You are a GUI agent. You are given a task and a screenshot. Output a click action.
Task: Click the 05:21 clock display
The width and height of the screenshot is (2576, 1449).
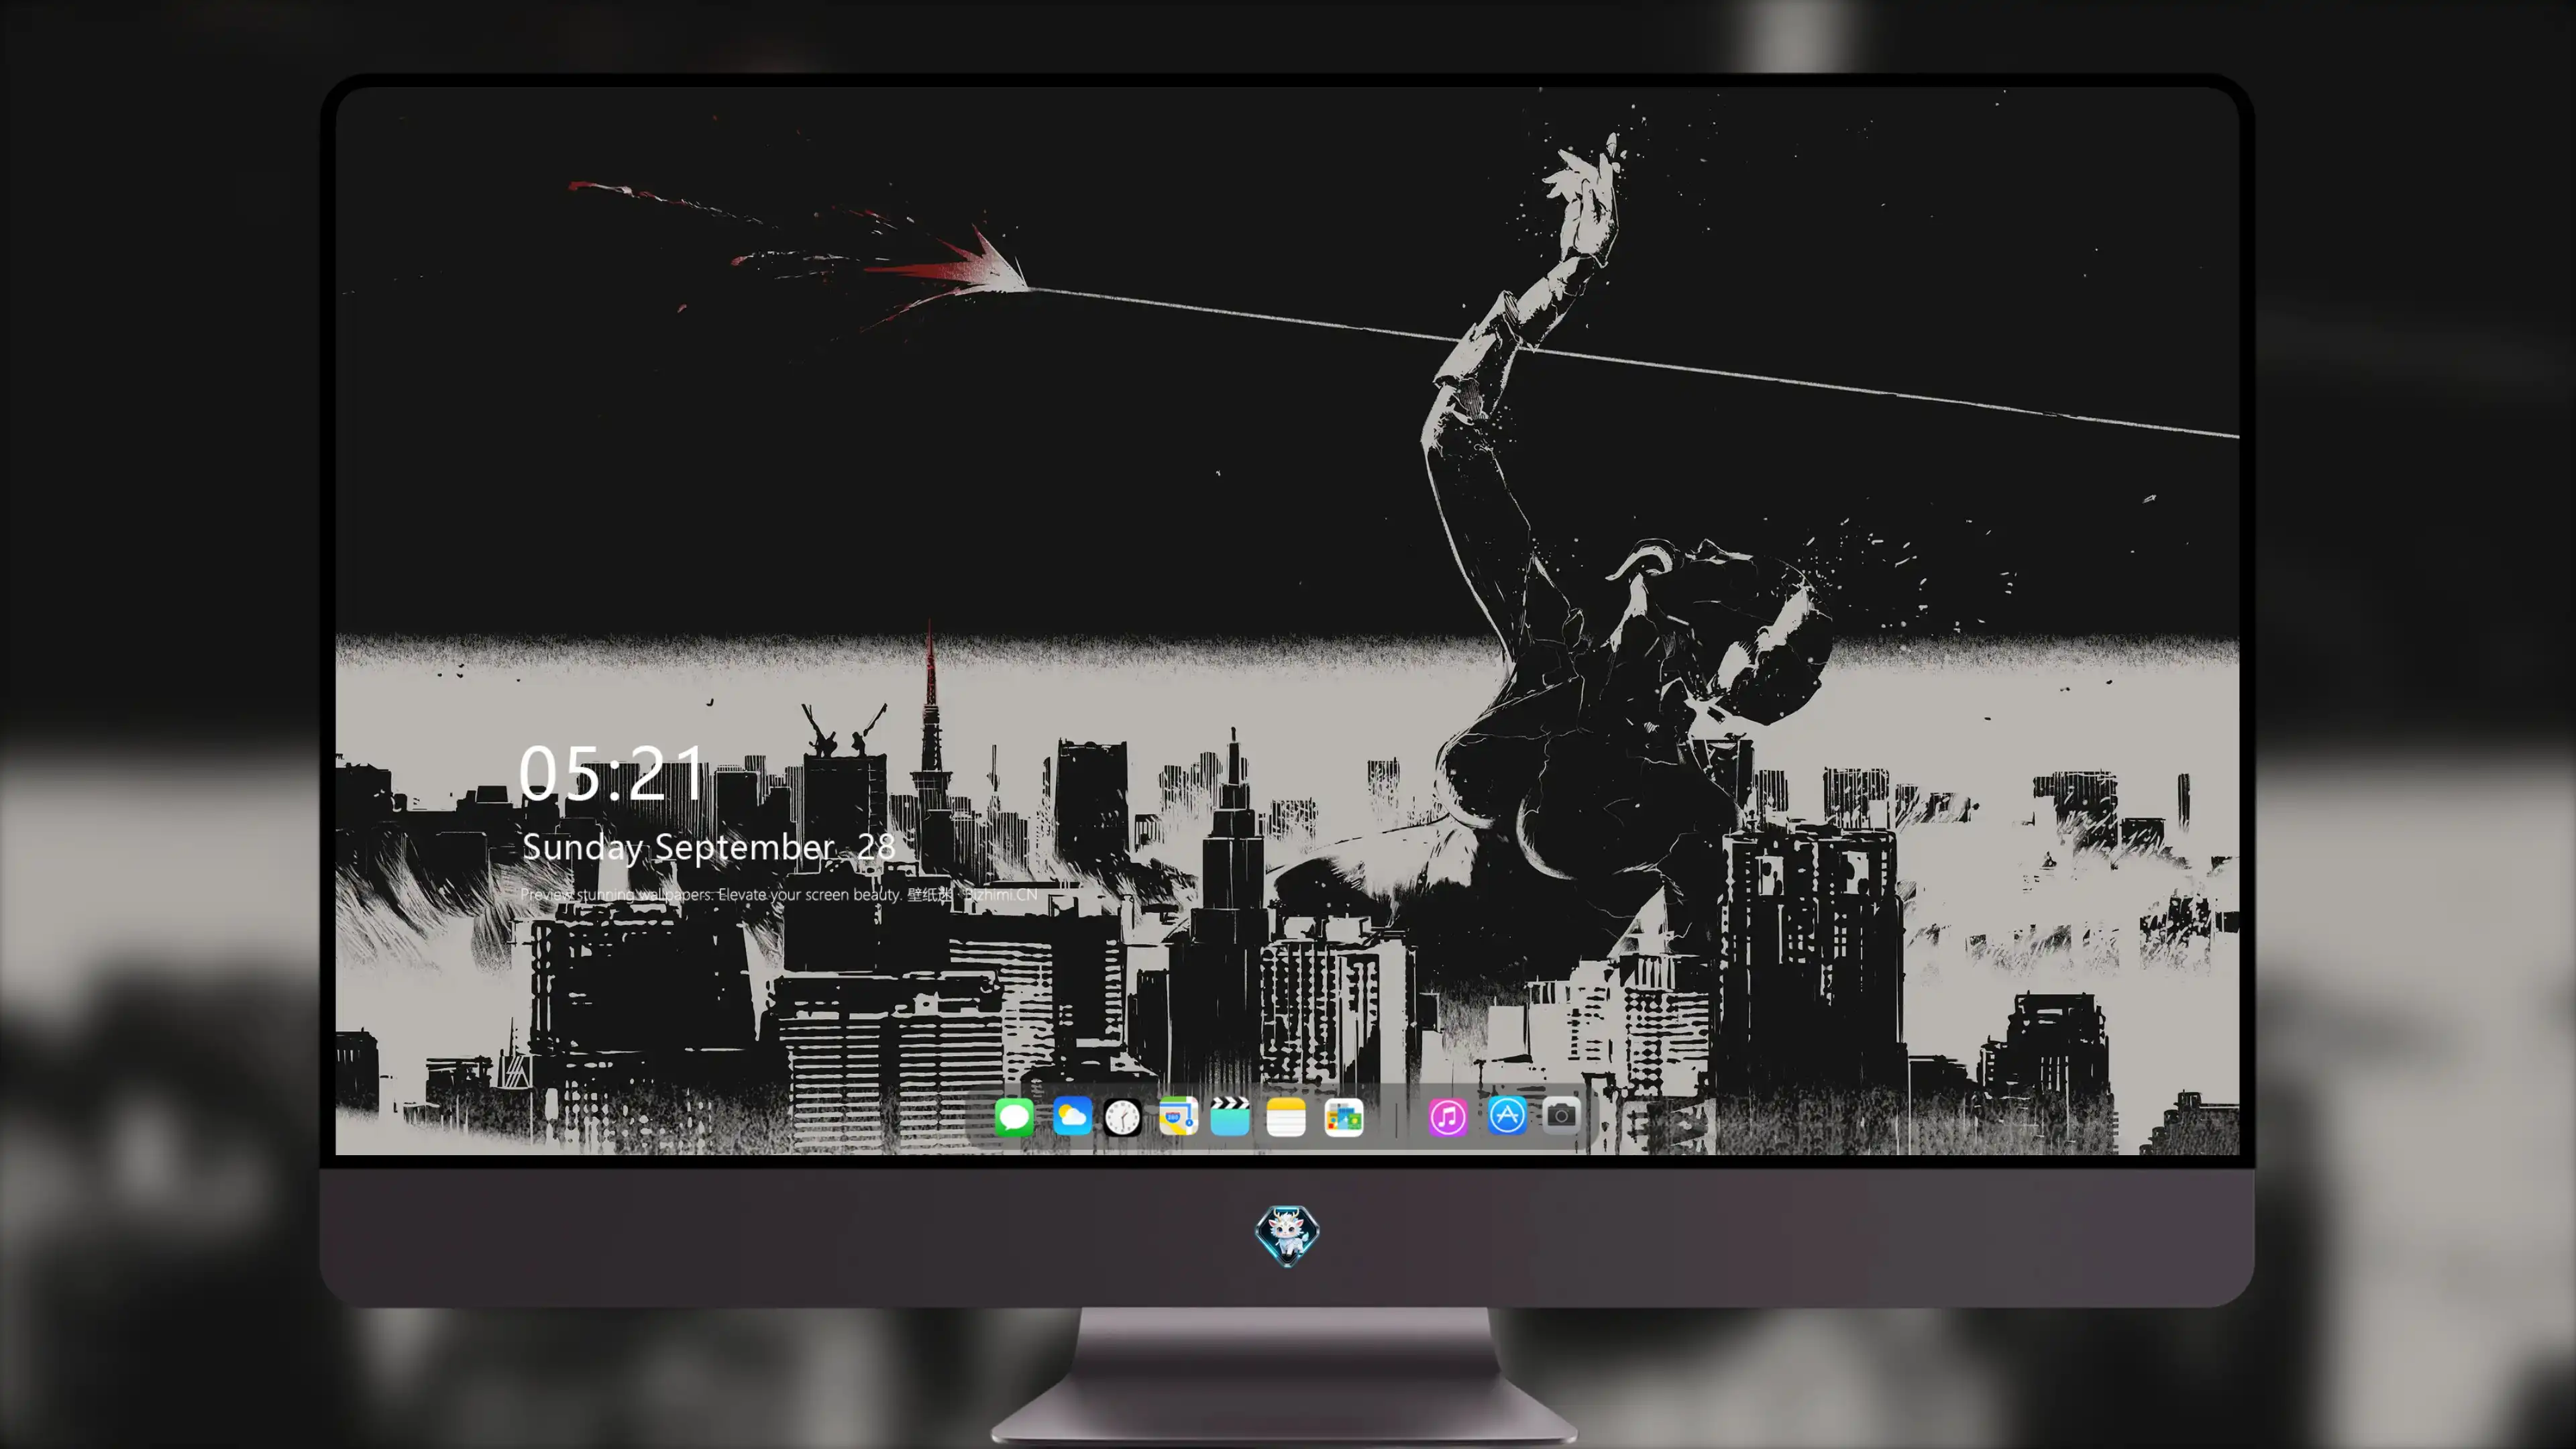[611, 773]
